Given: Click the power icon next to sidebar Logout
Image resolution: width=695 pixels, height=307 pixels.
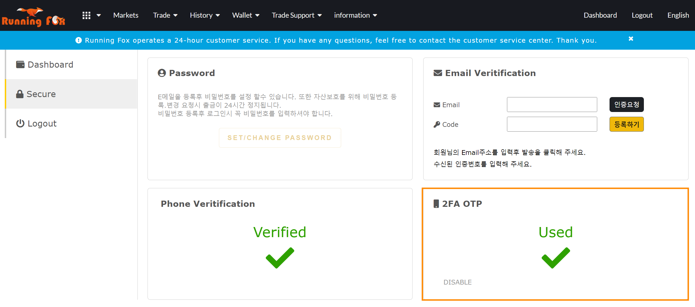Looking at the screenshot, I should coord(20,123).
